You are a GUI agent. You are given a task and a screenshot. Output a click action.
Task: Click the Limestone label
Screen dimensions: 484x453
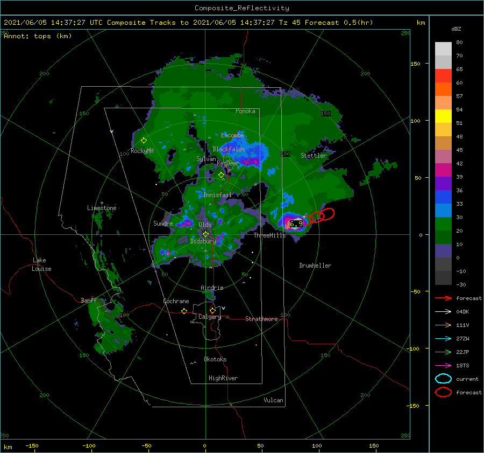(102, 208)
